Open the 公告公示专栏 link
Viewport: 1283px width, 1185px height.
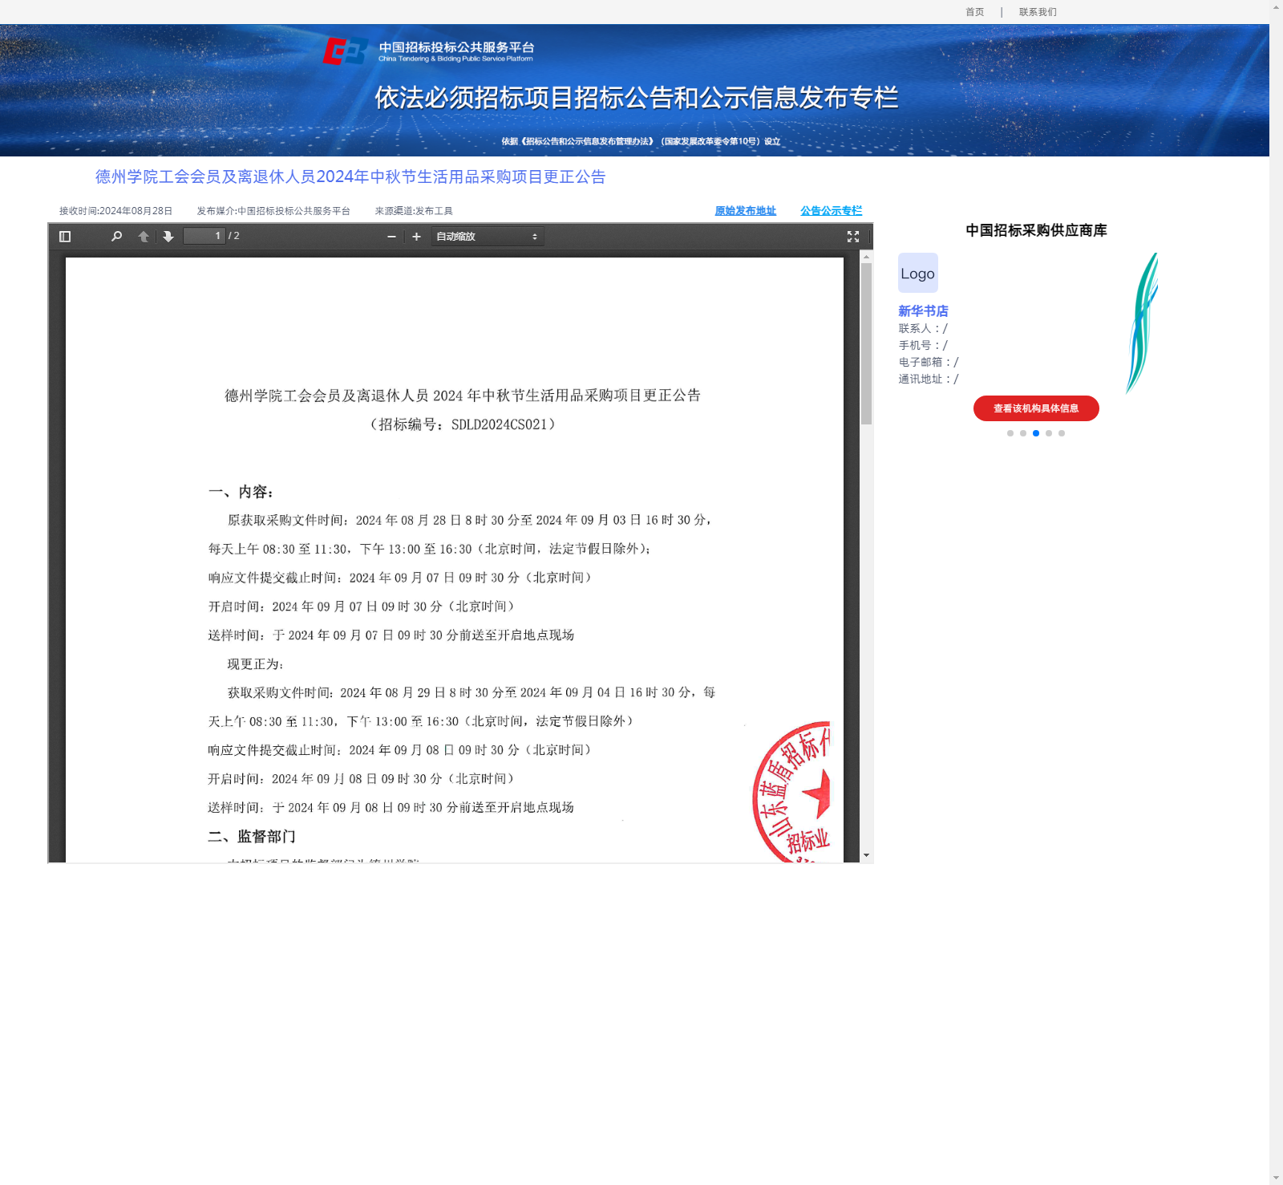(831, 211)
